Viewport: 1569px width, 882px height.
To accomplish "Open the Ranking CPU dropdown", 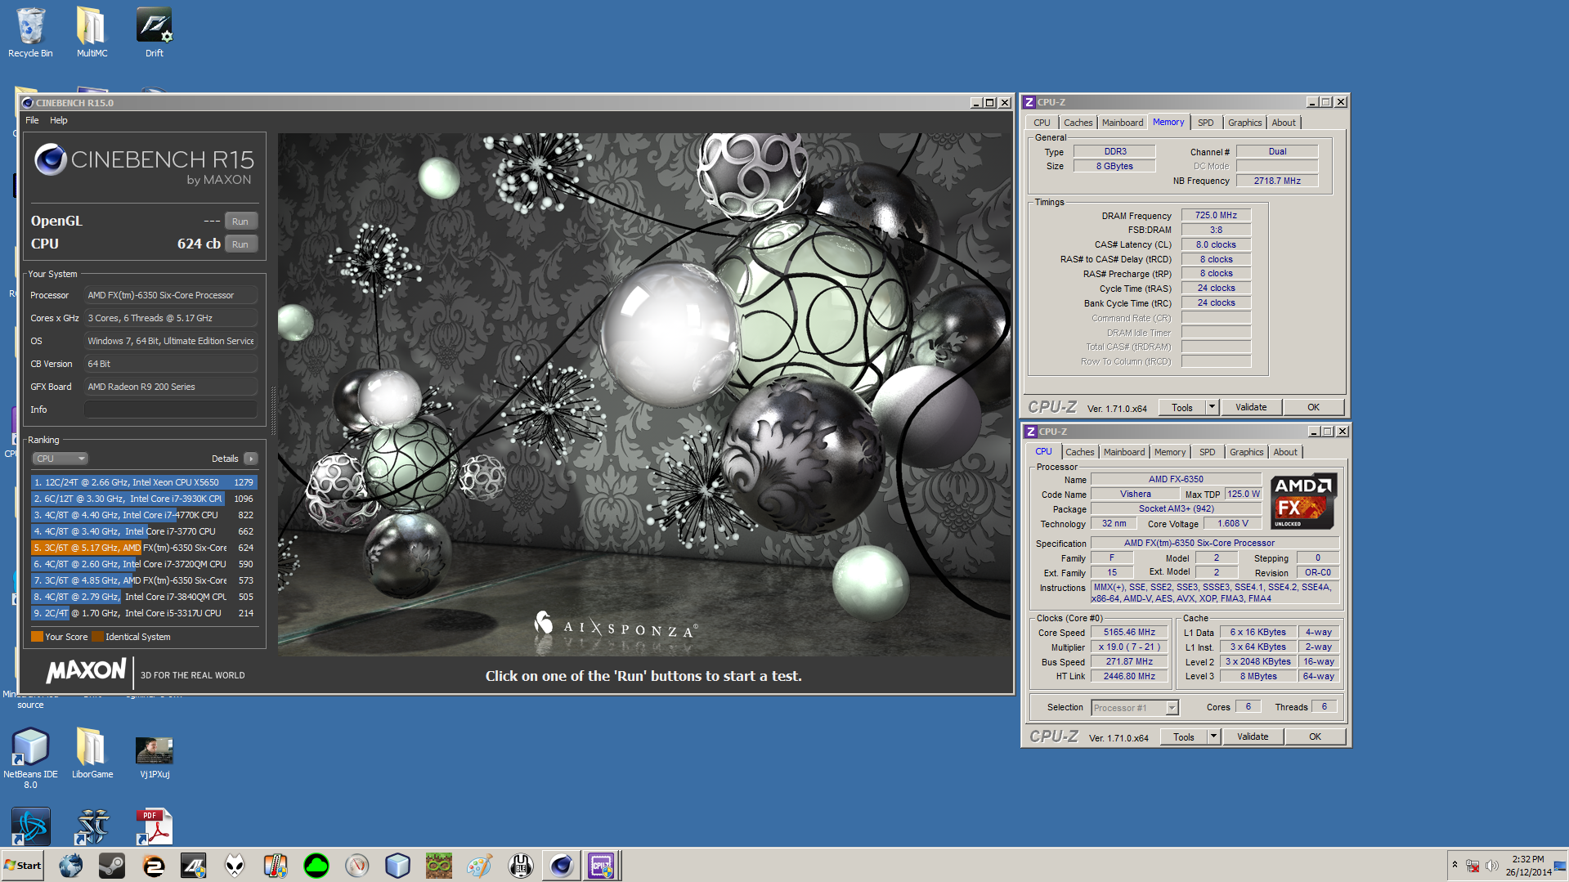I will click(60, 459).
